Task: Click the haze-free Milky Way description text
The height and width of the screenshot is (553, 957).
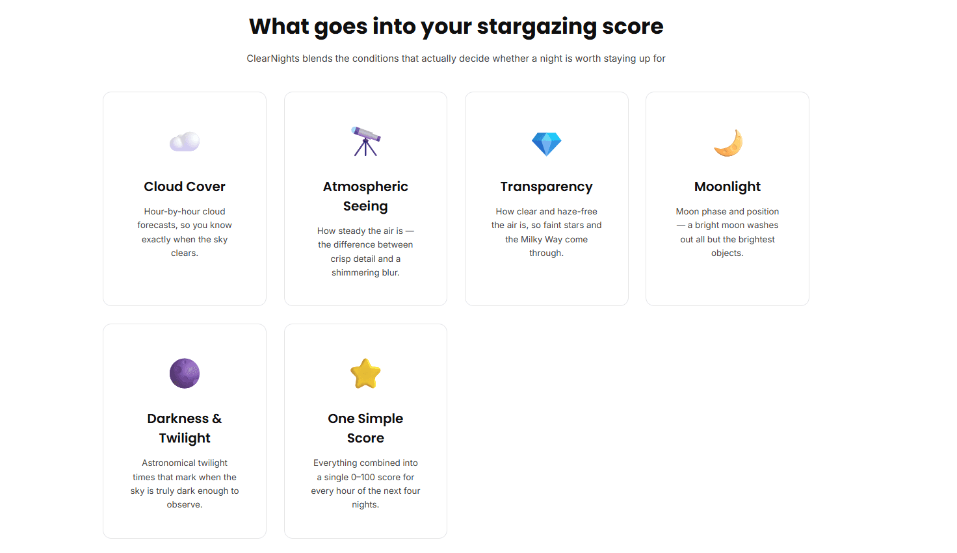Action: pos(546,232)
